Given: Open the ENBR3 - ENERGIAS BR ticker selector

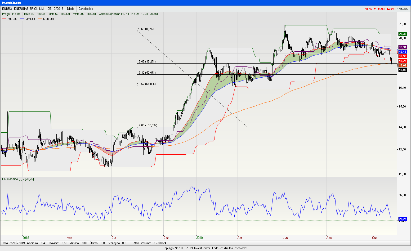Looking at the screenshot, I should pyautogui.click(x=23, y=9).
